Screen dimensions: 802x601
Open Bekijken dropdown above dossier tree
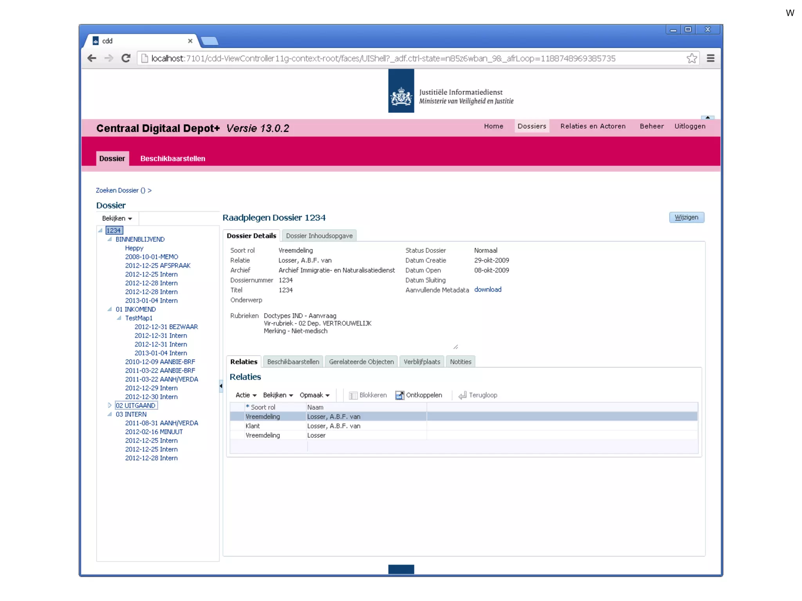[x=117, y=218]
